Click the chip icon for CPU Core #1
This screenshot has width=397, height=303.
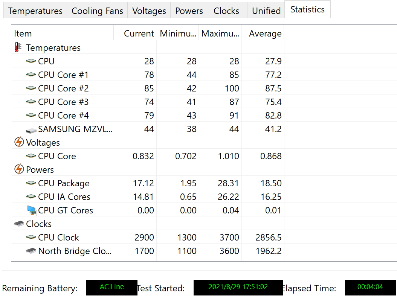[31, 75]
